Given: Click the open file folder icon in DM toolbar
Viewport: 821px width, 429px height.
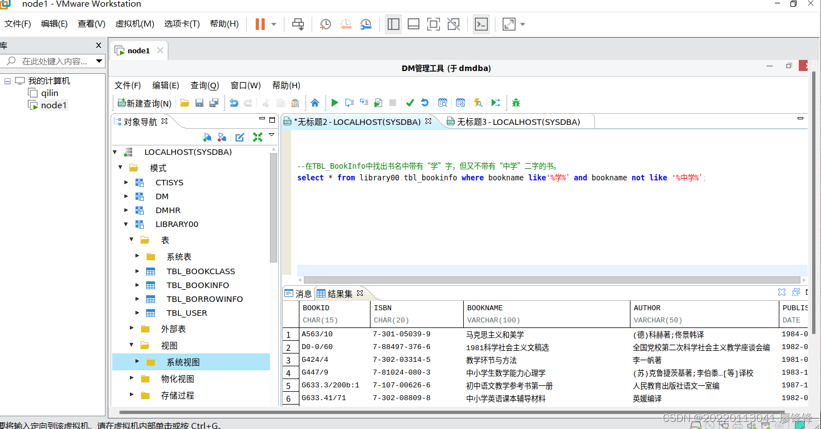Looking at the screenshot, I should click(x=185, y=103).
